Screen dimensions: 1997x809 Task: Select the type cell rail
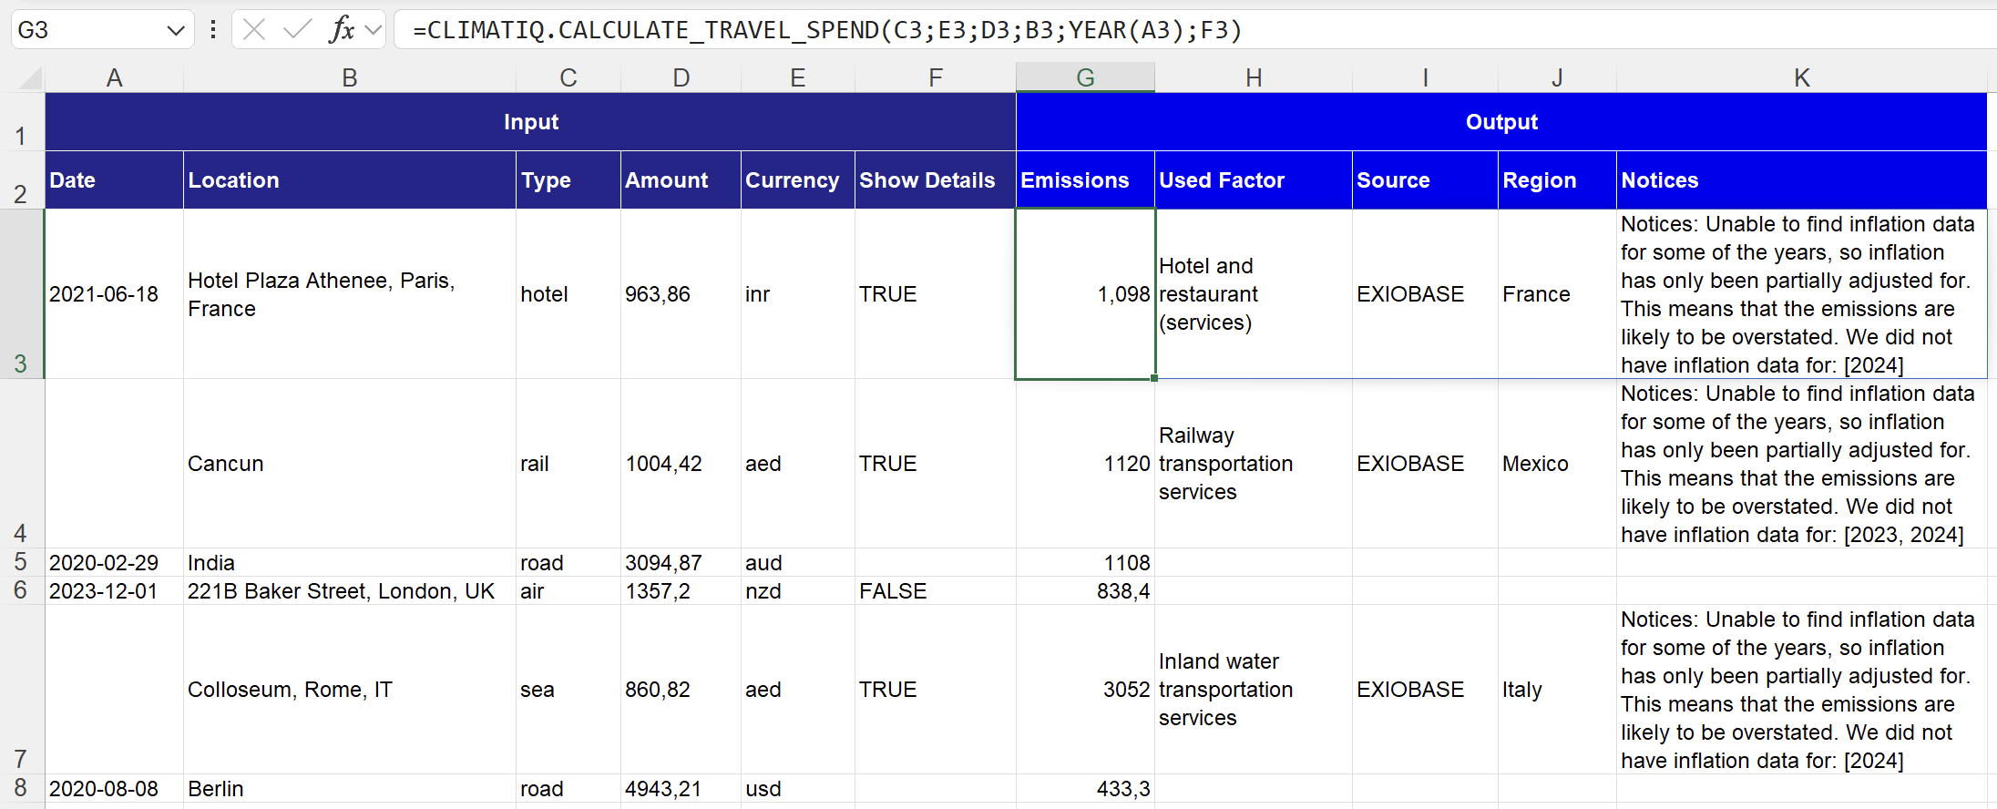coord(568,464)
